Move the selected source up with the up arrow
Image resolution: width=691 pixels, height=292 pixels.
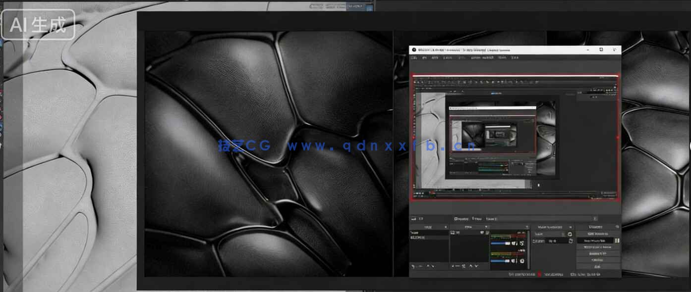pyautogui.click(x=470, y=266)
